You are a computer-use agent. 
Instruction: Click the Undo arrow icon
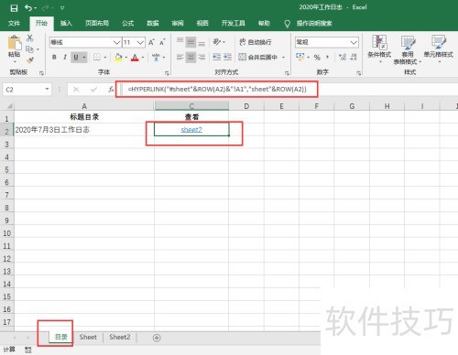[28, 8]
